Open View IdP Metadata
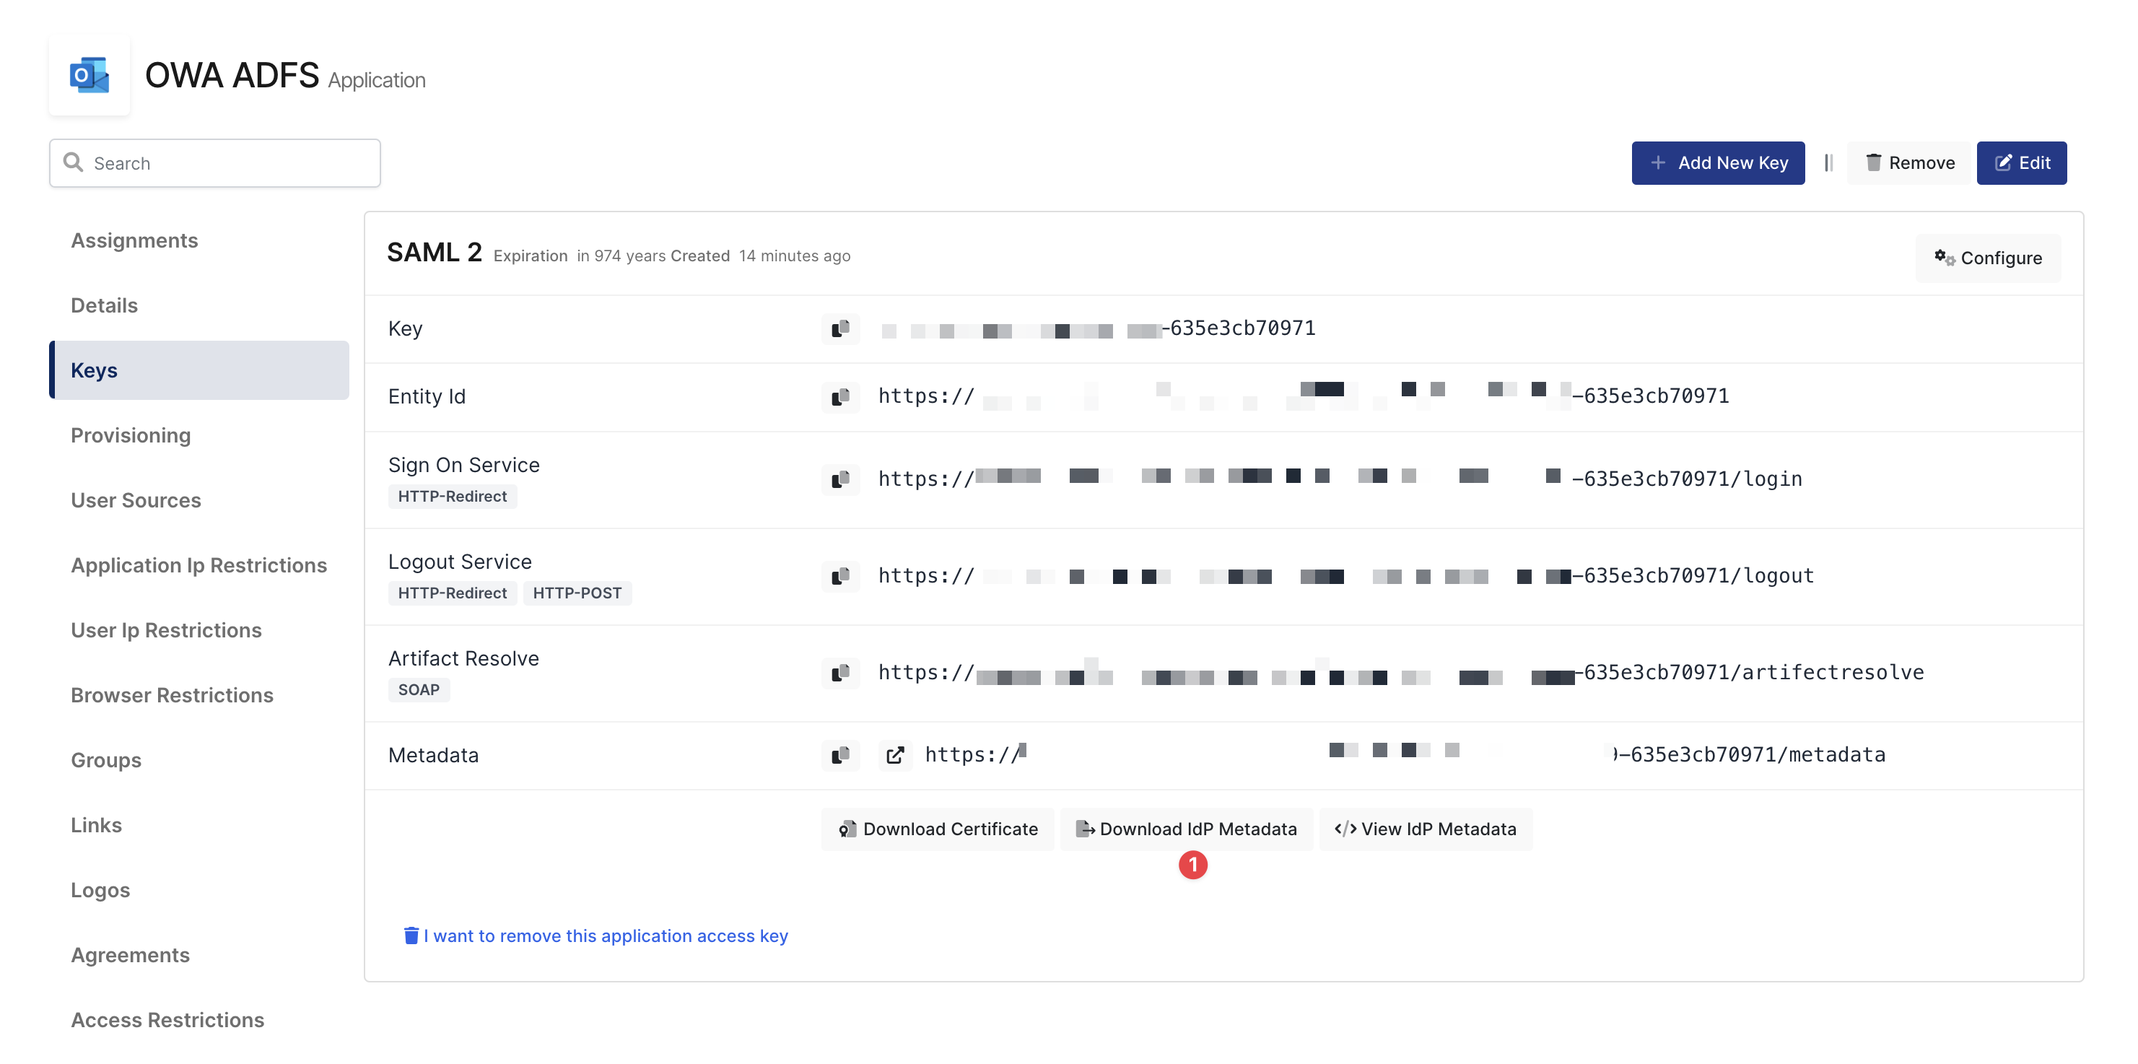 (x=1425, y=829)
